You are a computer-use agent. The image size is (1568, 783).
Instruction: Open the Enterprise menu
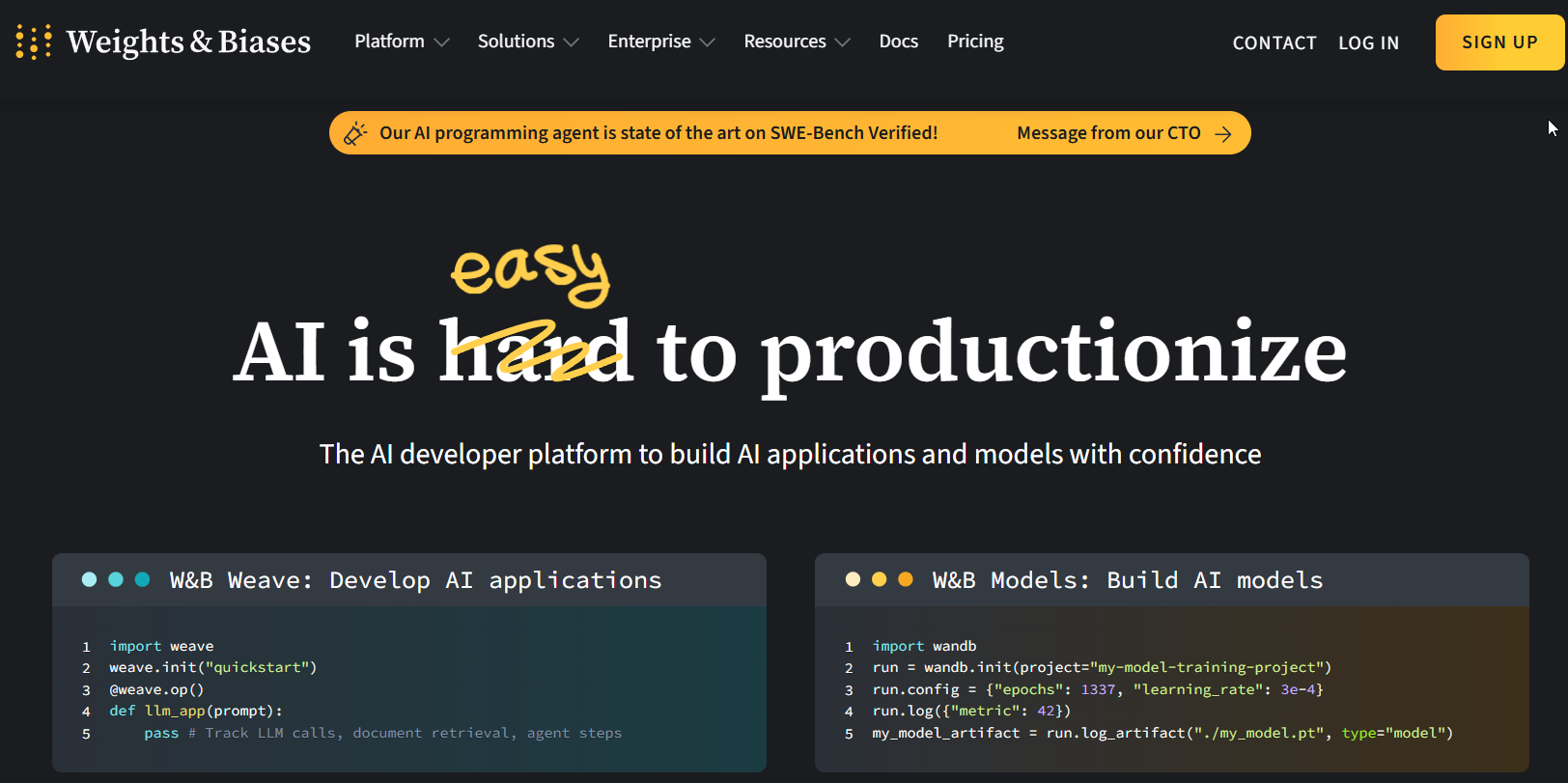click(649, 42)
